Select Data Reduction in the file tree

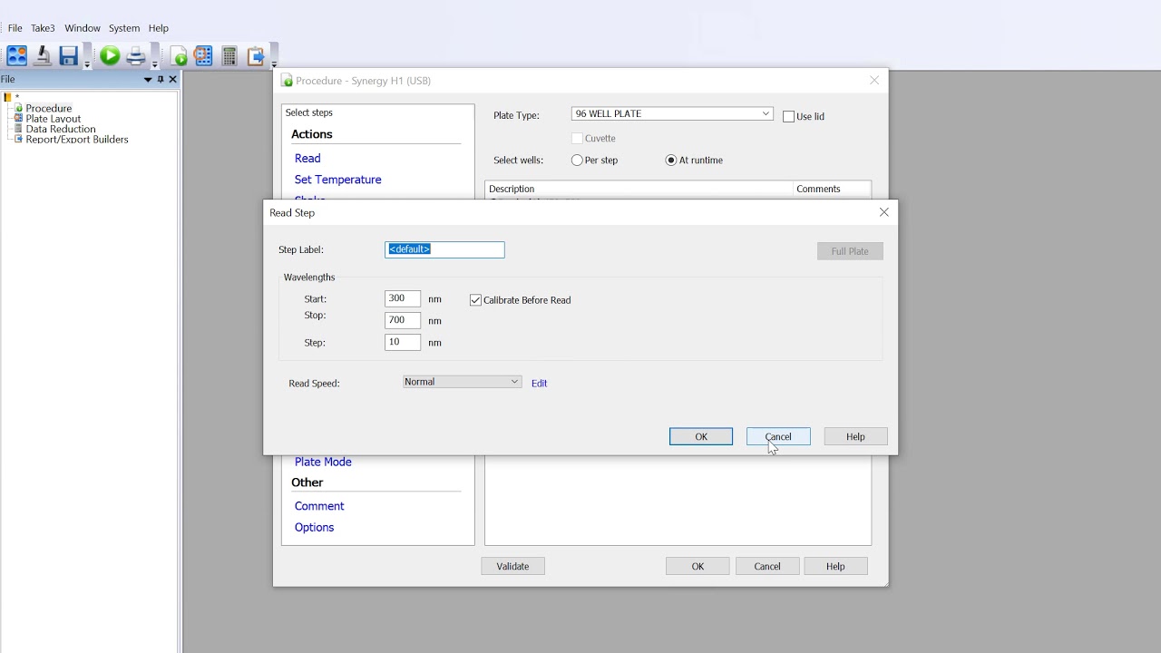(61, 129)
